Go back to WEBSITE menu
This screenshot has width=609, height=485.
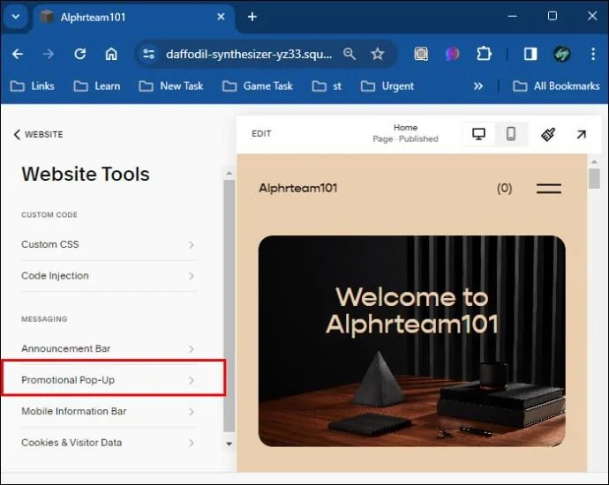(38, 134)
